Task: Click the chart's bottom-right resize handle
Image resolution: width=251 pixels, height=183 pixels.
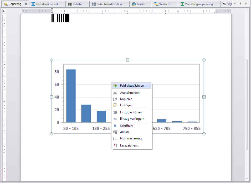Action: click(x=204, y=134)
